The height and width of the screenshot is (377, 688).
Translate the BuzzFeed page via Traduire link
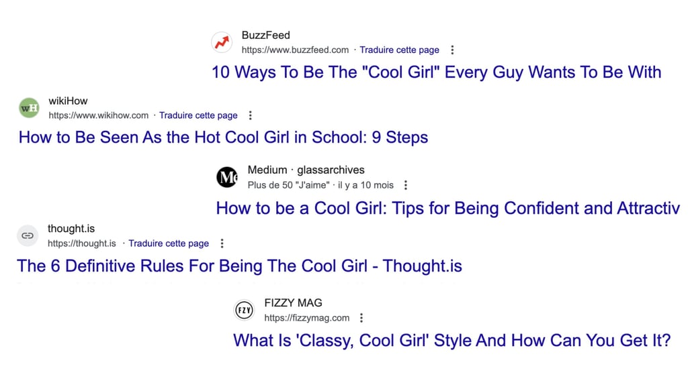point(399,50)
